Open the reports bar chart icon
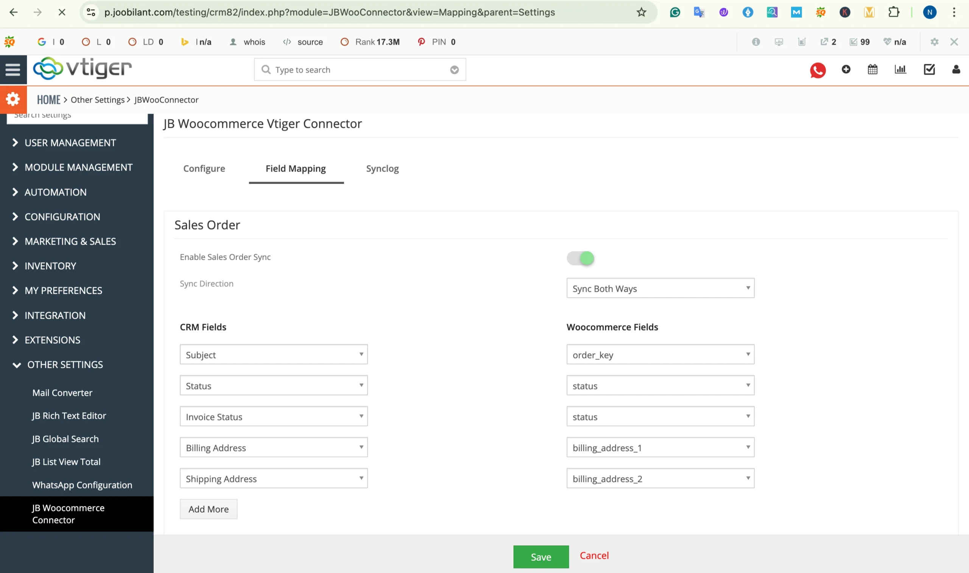Viewport: 969px width, 573px height. (x=900, y=70)
